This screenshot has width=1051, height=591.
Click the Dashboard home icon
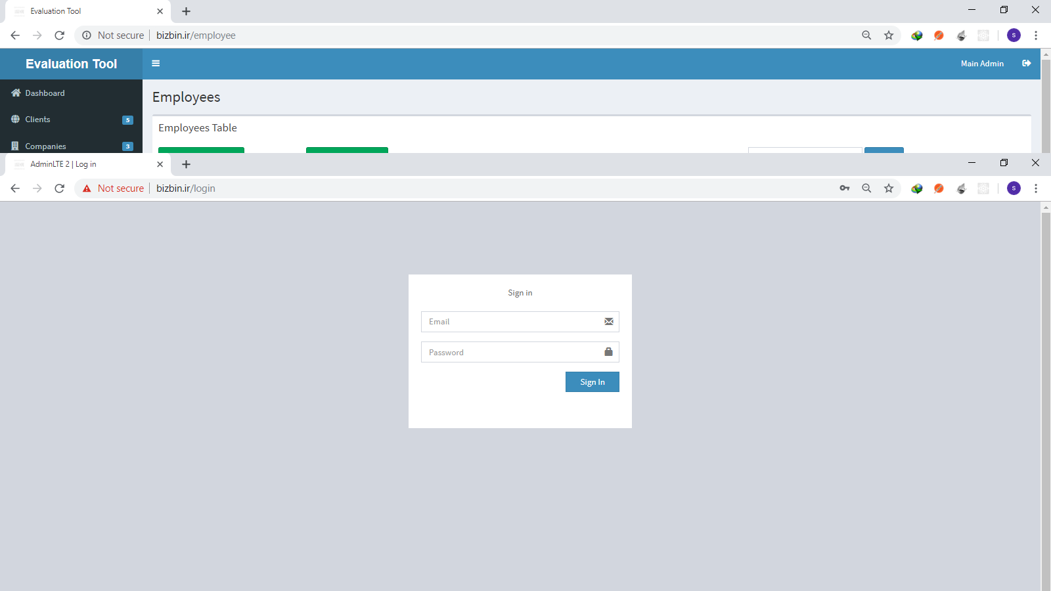click(x=16, y=93)
